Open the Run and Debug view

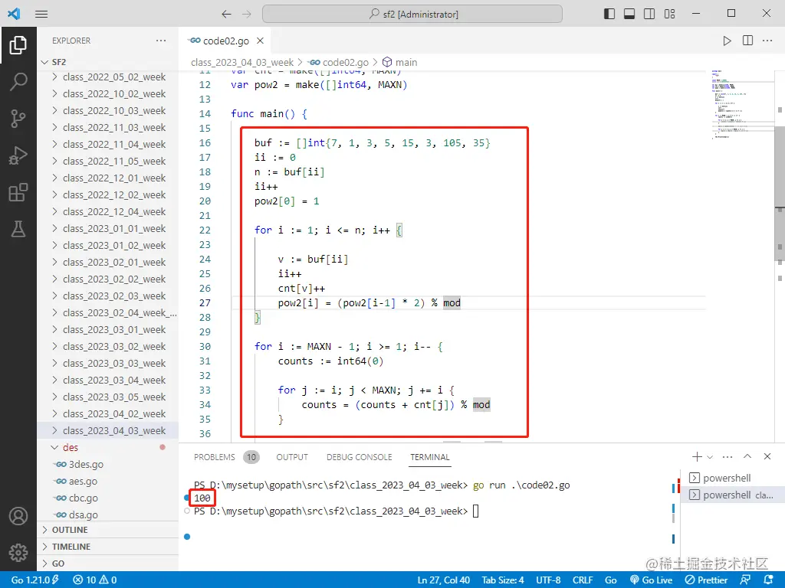(x=18, y=155)
